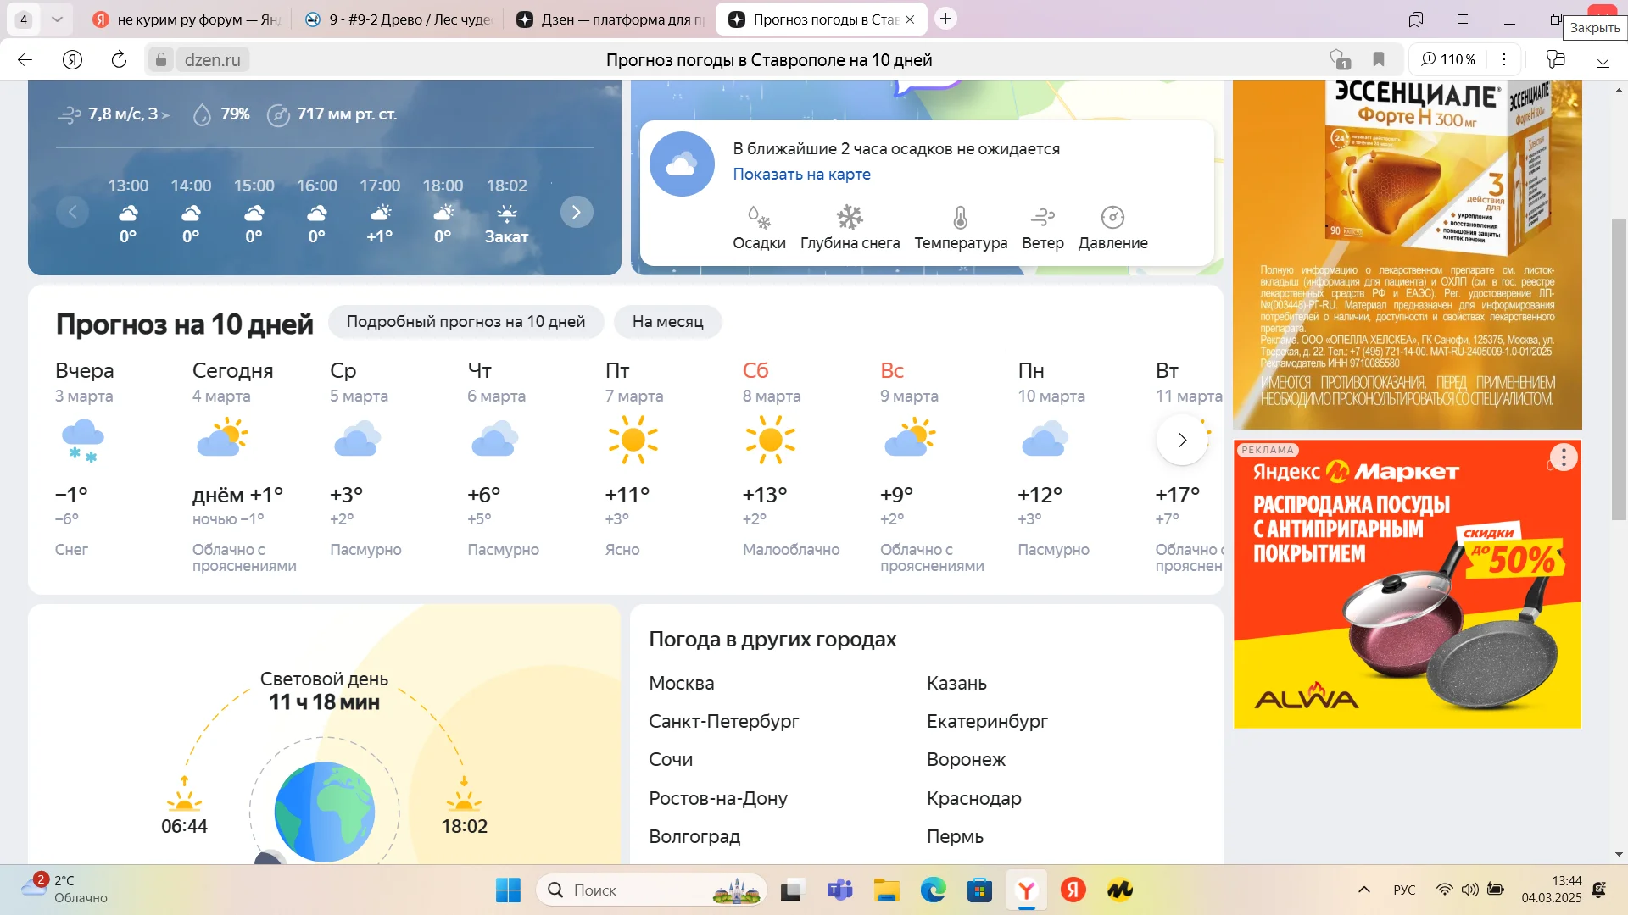The image size is (1628, 915).
Task: Open the tab list dropdown chevron
Action: [x=57, y=19]
